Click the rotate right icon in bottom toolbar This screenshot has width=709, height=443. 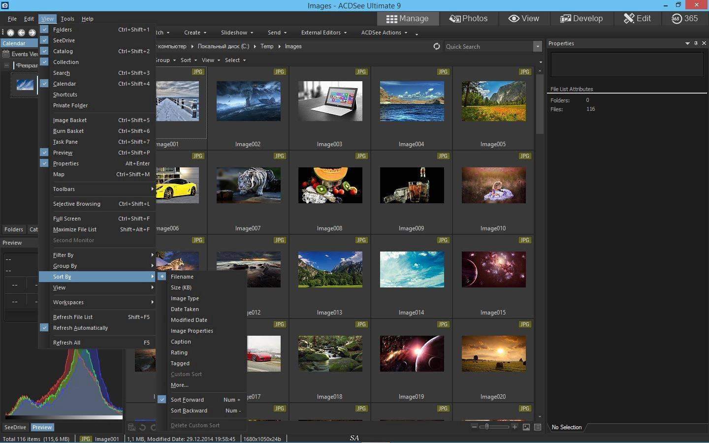[153, 427]
